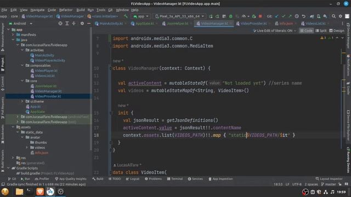
Task: Expand the res folder
Action: 13,158
